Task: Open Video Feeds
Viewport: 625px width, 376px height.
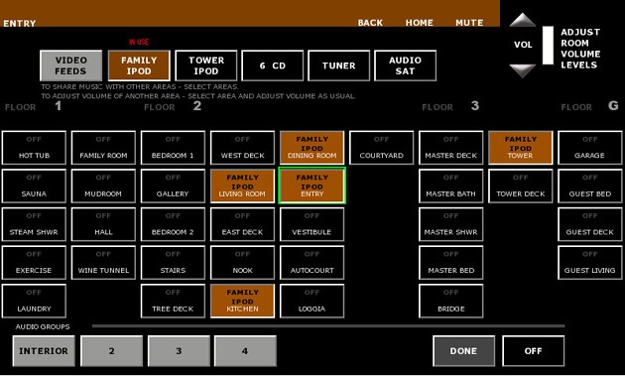Action: (x=71, y=65)
